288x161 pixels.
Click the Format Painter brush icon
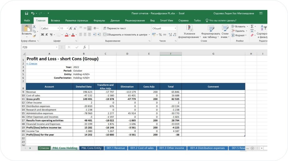pos(34,36)
